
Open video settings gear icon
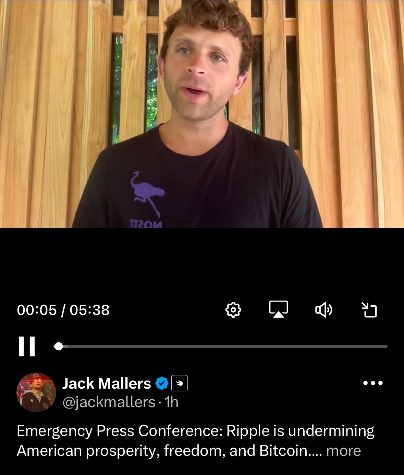(233, 310)
